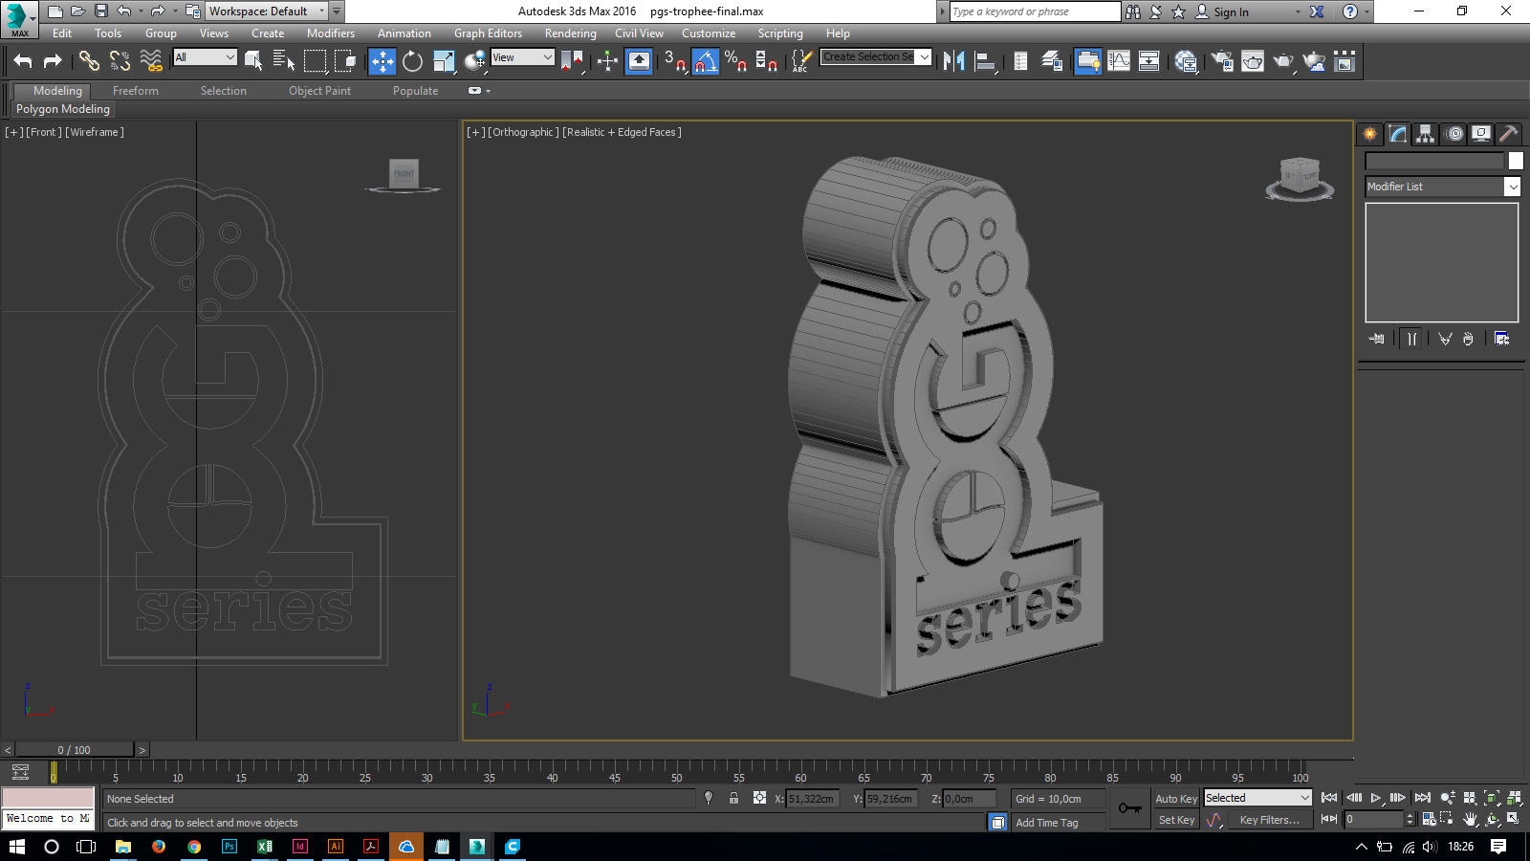Image resolution: width=1530 pixels, height=861 pixels.
Task: Select the Select and Link tool
Action: (89, 61)
